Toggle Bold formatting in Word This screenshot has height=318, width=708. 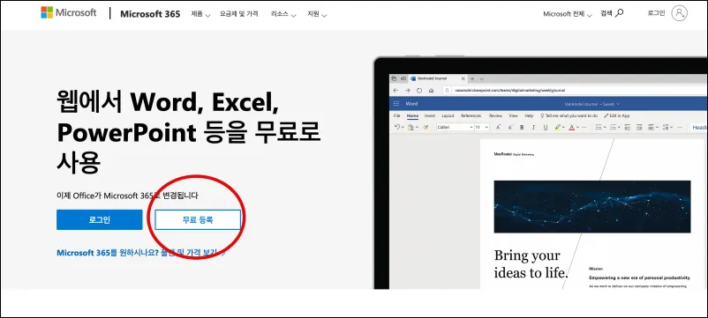click(522, 128)
